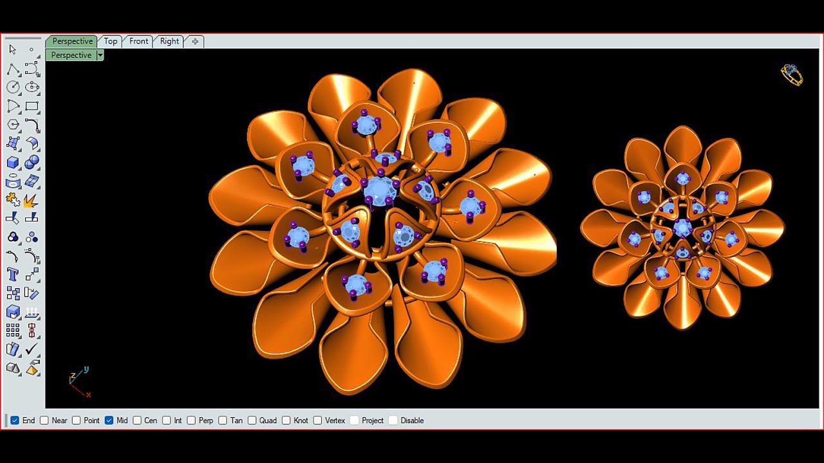Select the Analyze Direction arrows tool
Image resolution: width=824 pixels, height=463 pixels.
(32, 313)
